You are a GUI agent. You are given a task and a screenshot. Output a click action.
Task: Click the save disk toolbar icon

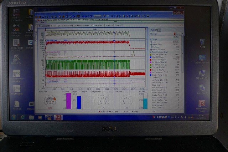pos(43,17)
